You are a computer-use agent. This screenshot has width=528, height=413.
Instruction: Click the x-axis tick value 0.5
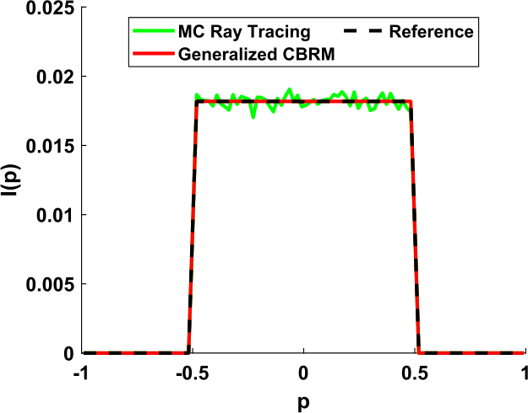pyautogui.click(x=415, y=373)
